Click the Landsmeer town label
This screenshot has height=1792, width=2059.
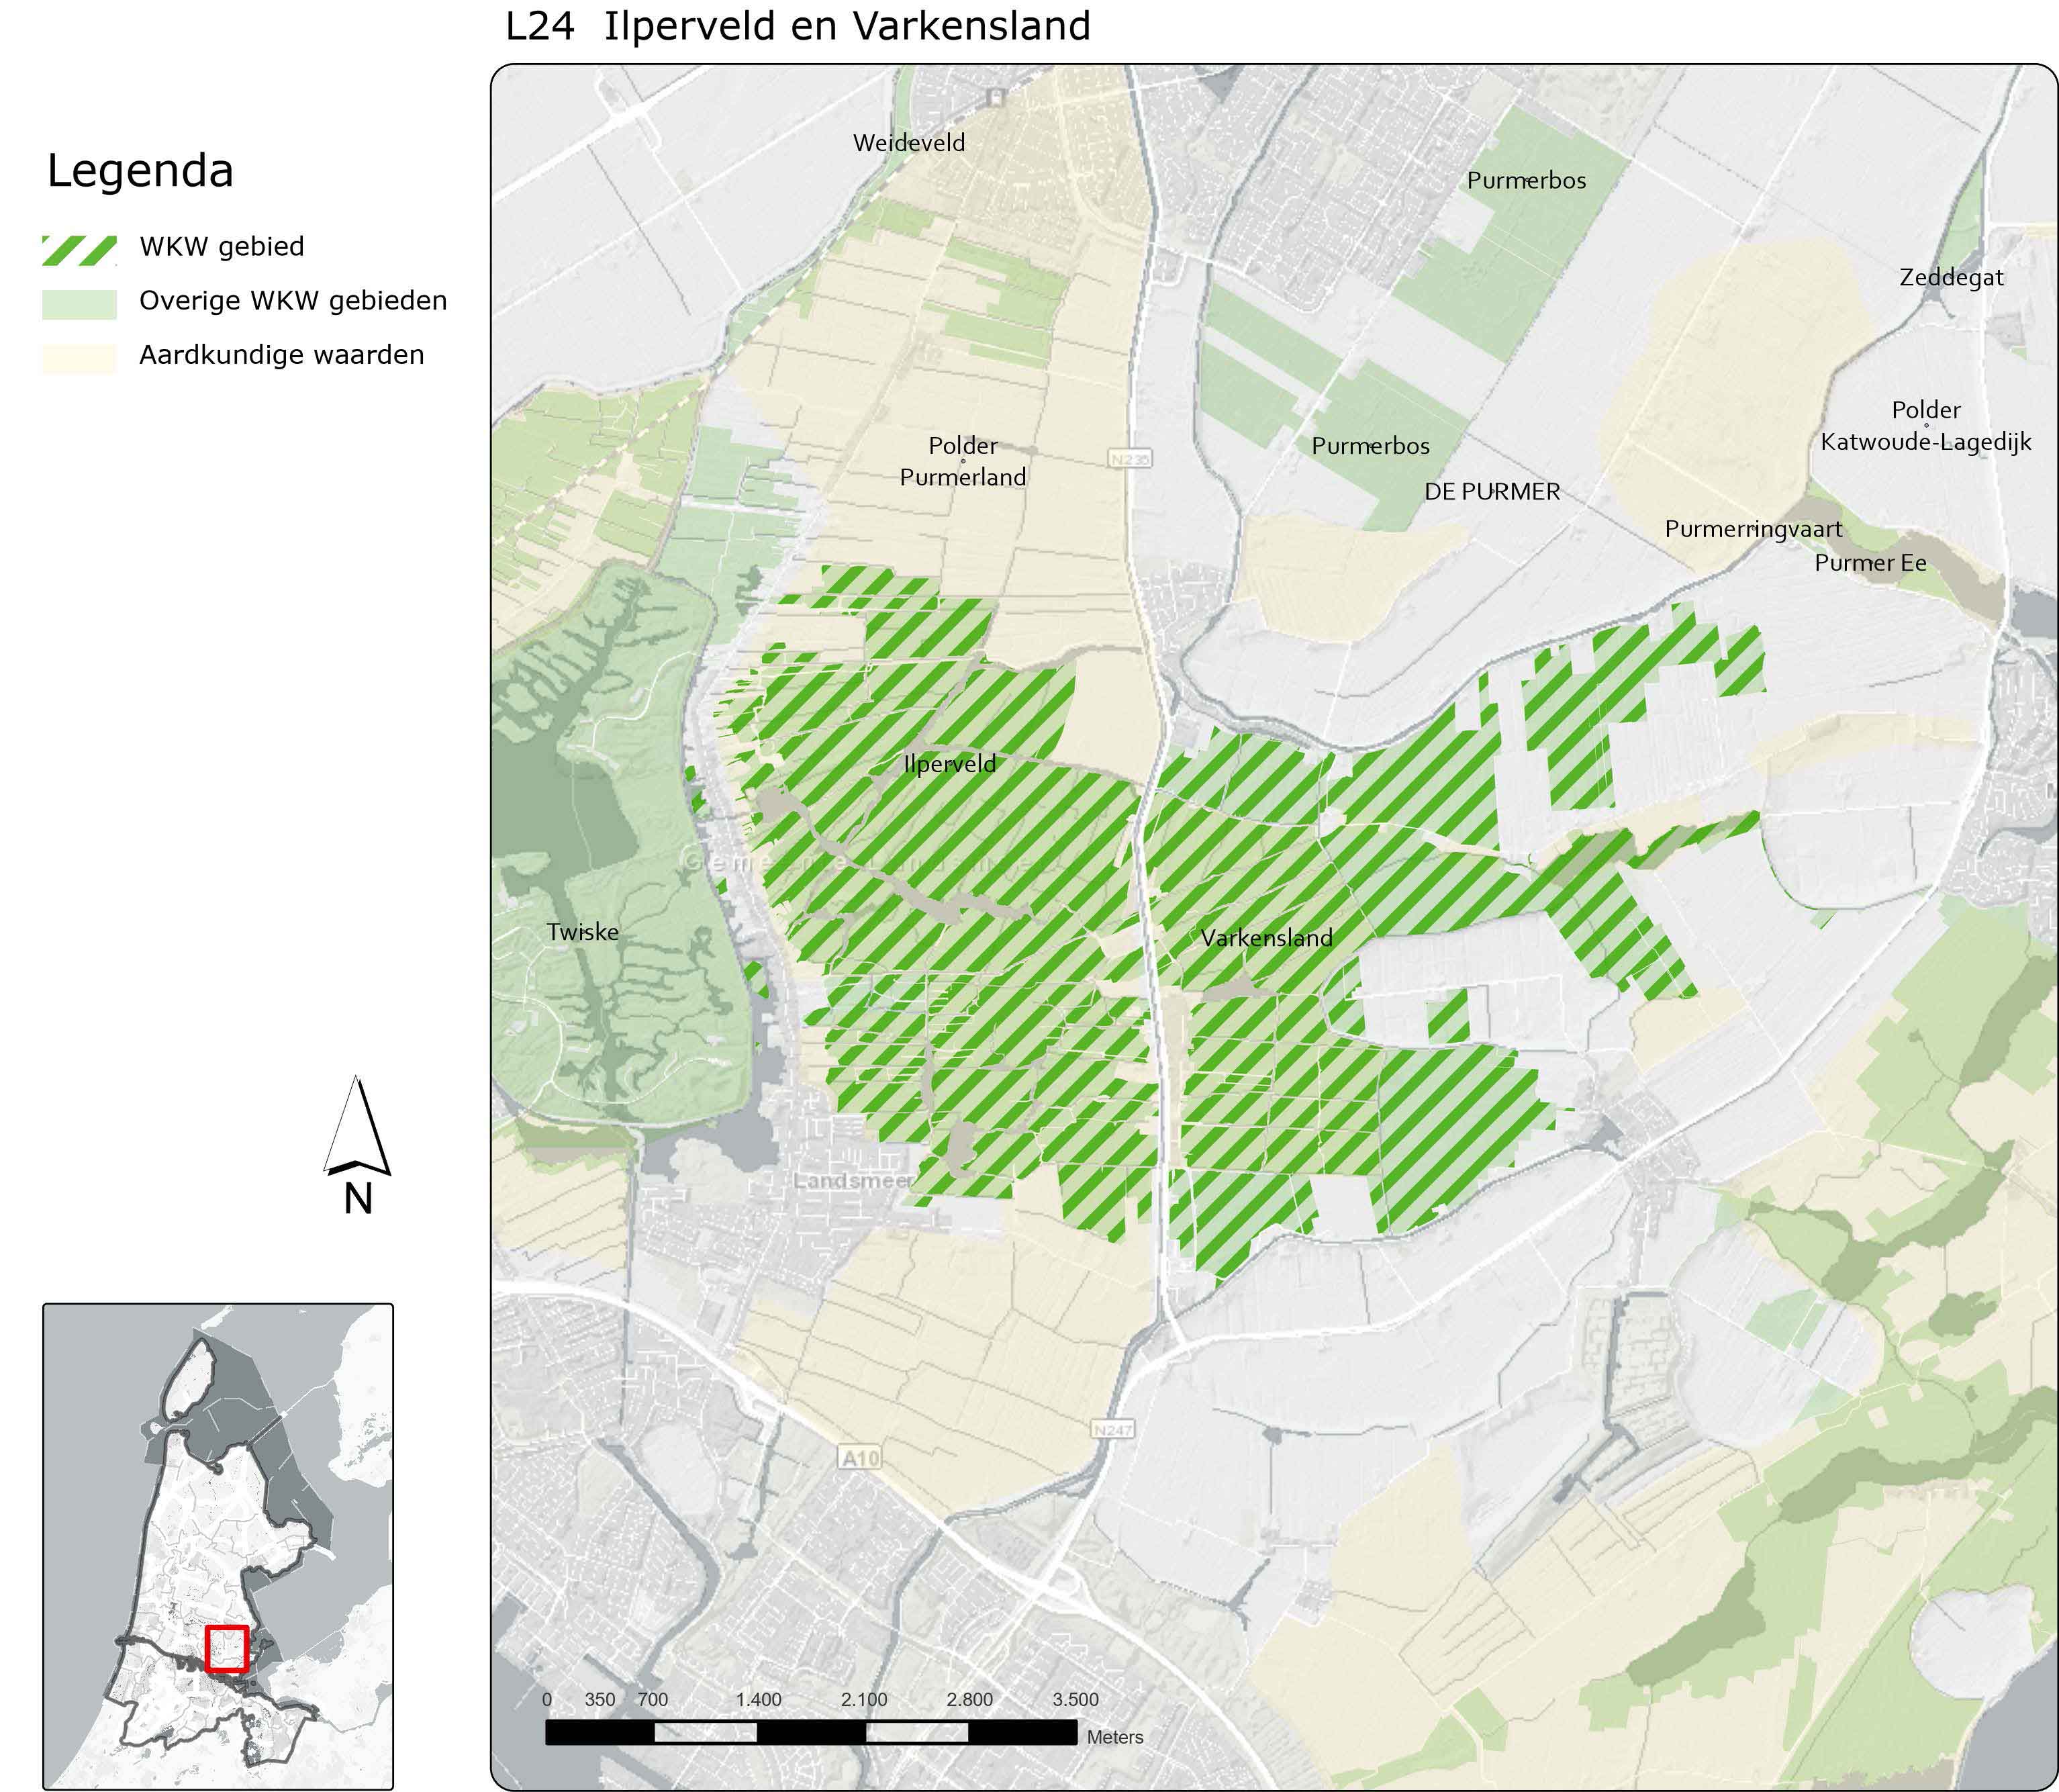click(x=853, y=1181)
